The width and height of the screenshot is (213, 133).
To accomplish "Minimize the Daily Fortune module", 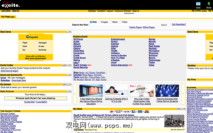I will (68, 92).
